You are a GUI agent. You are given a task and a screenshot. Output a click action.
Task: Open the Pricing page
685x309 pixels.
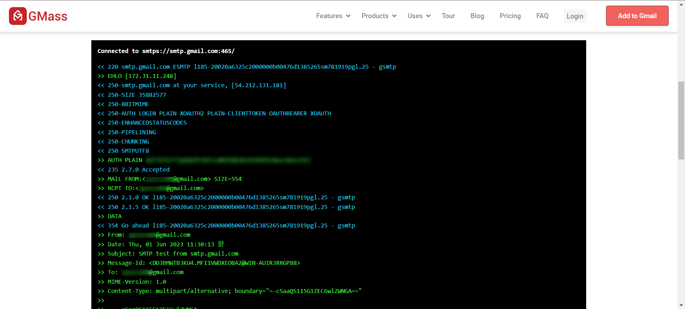510,16
